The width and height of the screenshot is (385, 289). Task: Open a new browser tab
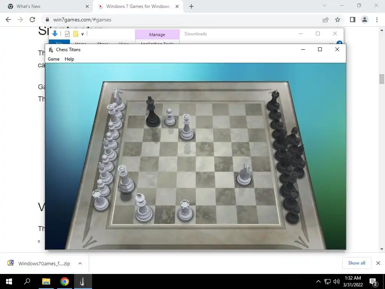coord(191,7)
